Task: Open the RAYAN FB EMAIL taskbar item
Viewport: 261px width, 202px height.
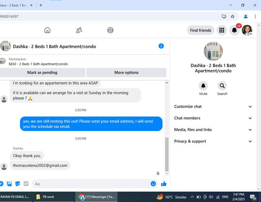Action: point(16,197)
